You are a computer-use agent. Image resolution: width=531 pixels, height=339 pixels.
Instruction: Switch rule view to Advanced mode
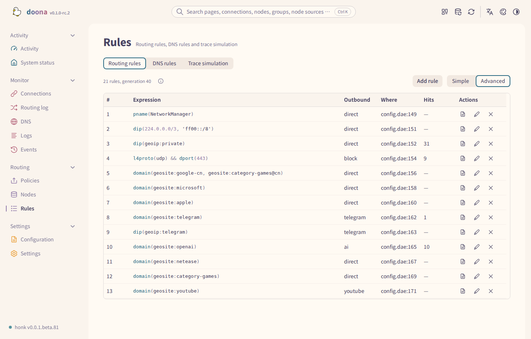click(x=493, y=81)
